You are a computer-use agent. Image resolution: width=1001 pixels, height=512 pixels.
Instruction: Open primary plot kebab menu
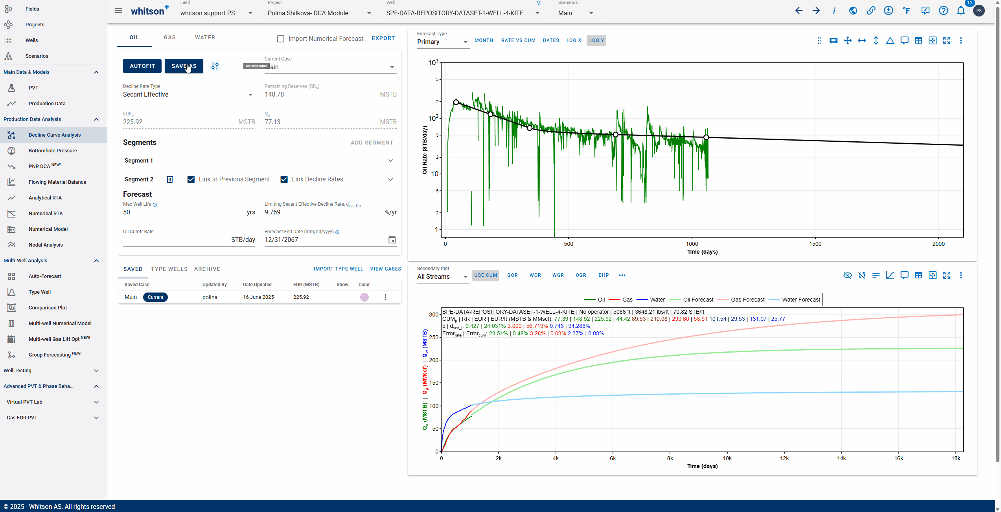[961, 40]
